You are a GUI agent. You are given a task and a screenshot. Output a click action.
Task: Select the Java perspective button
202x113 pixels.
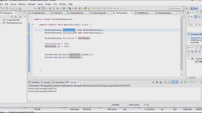coord(194,8)
